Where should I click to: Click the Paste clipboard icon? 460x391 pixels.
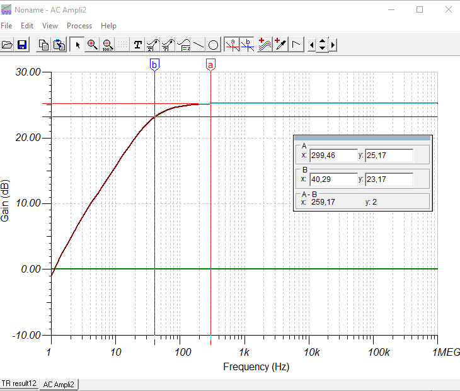click(x=59, y=45)
